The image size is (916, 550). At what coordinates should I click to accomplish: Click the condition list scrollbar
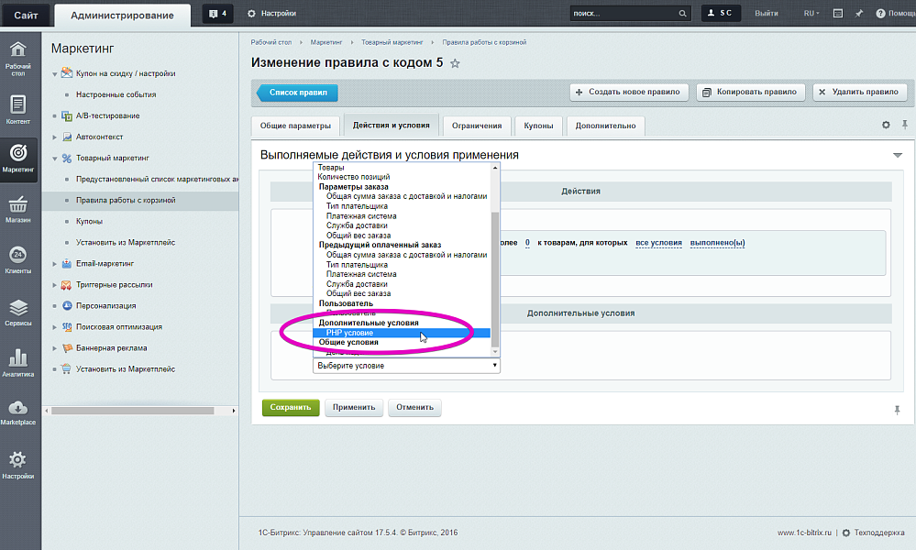point(496,275)
